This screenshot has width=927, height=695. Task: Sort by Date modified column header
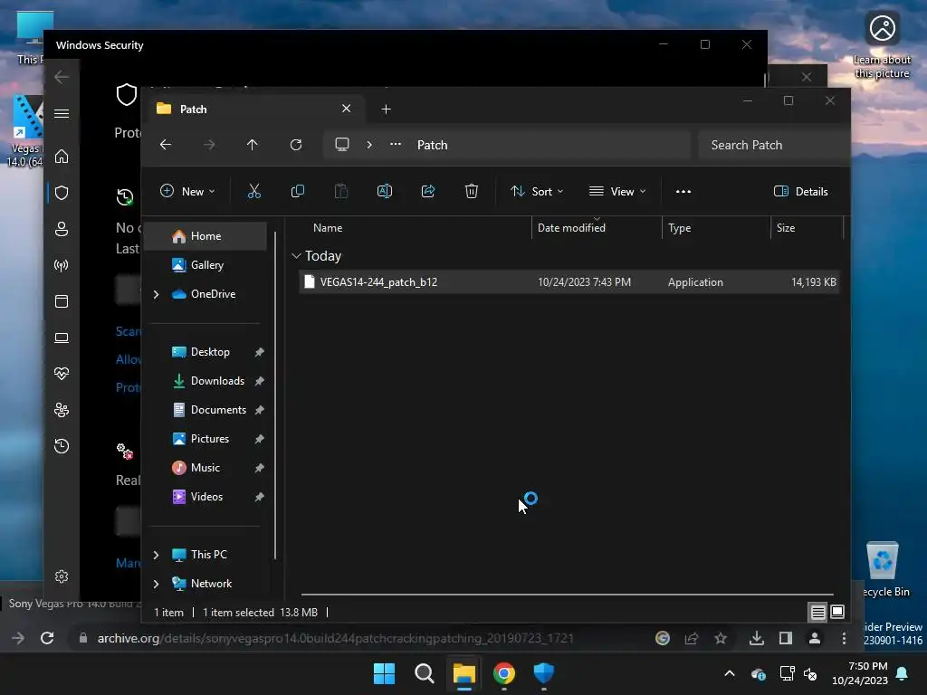pyautogui.click(x=597, y=228)
